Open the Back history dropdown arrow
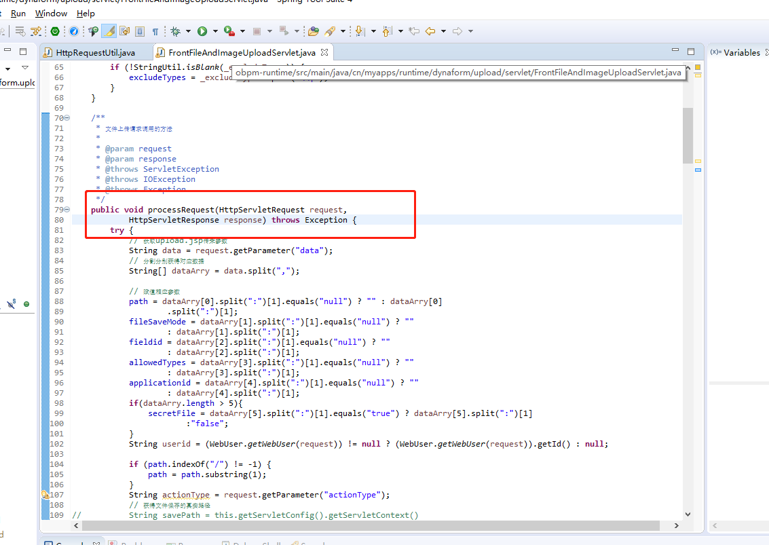 (x=443, y=31)
